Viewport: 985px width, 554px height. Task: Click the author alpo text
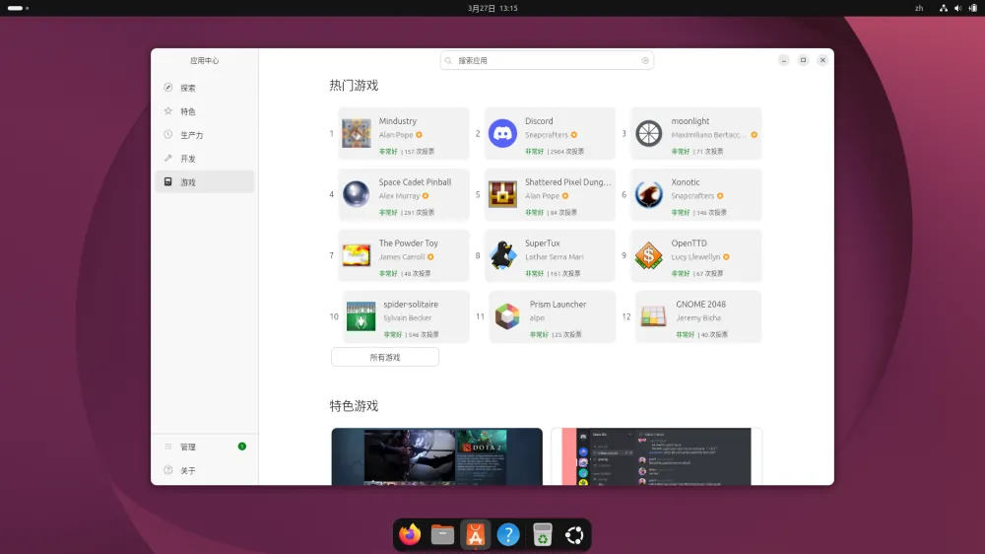537,317
